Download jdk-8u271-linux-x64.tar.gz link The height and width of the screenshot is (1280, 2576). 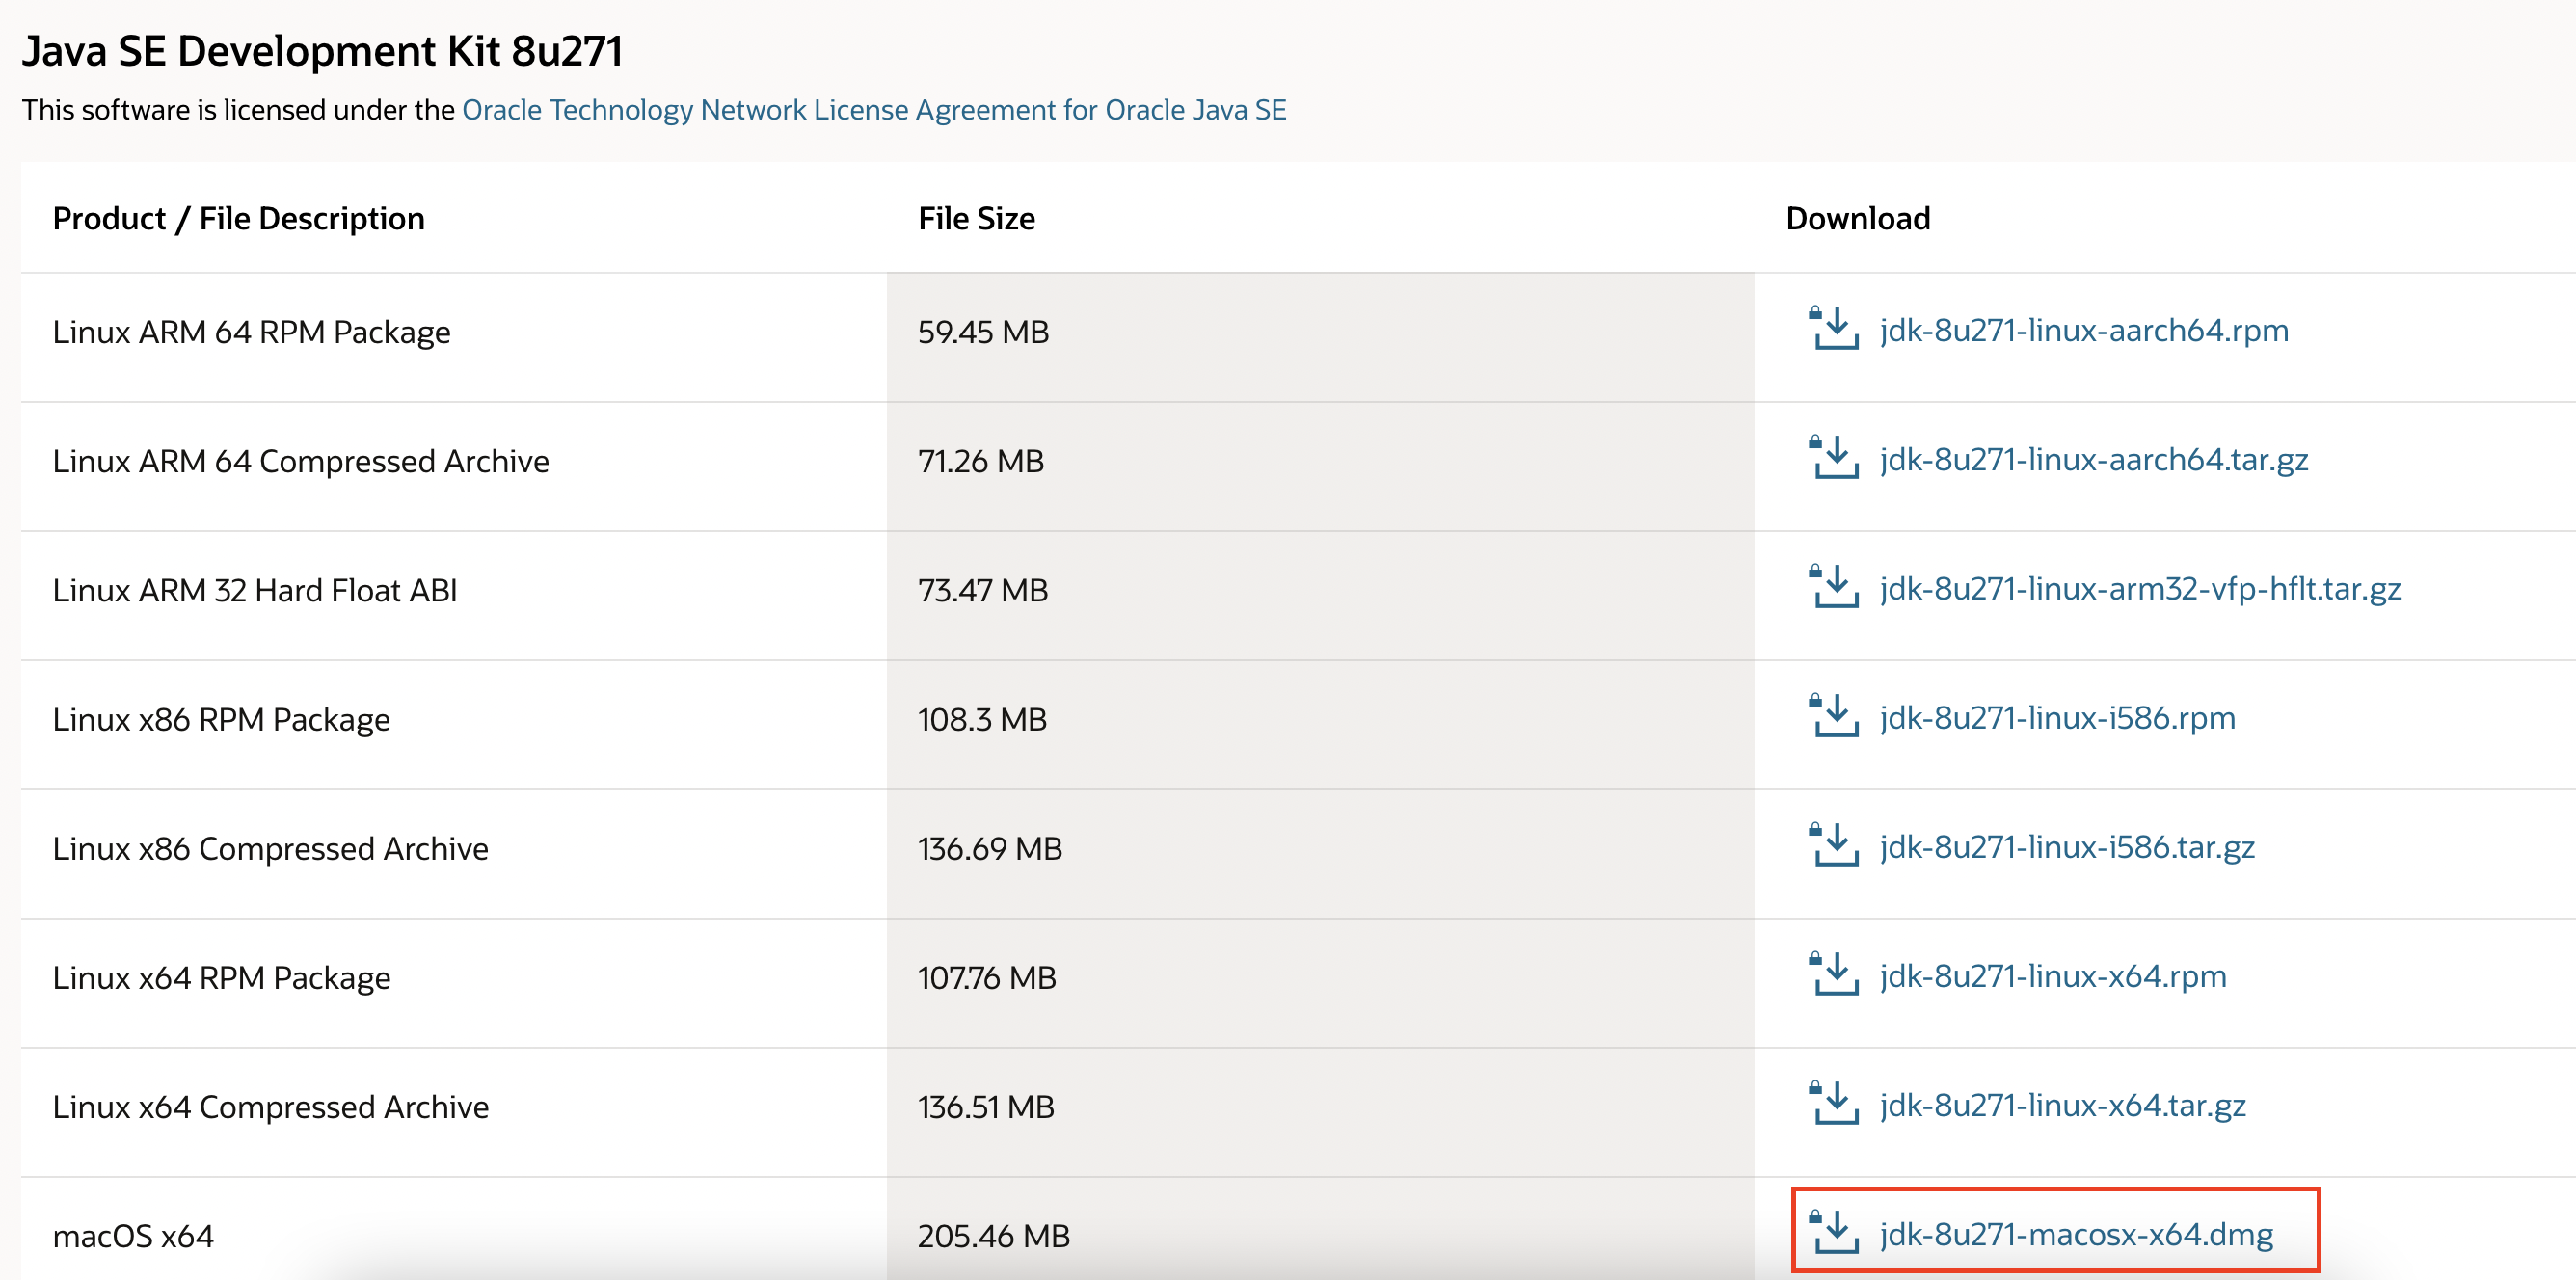coord(2062,1104)
